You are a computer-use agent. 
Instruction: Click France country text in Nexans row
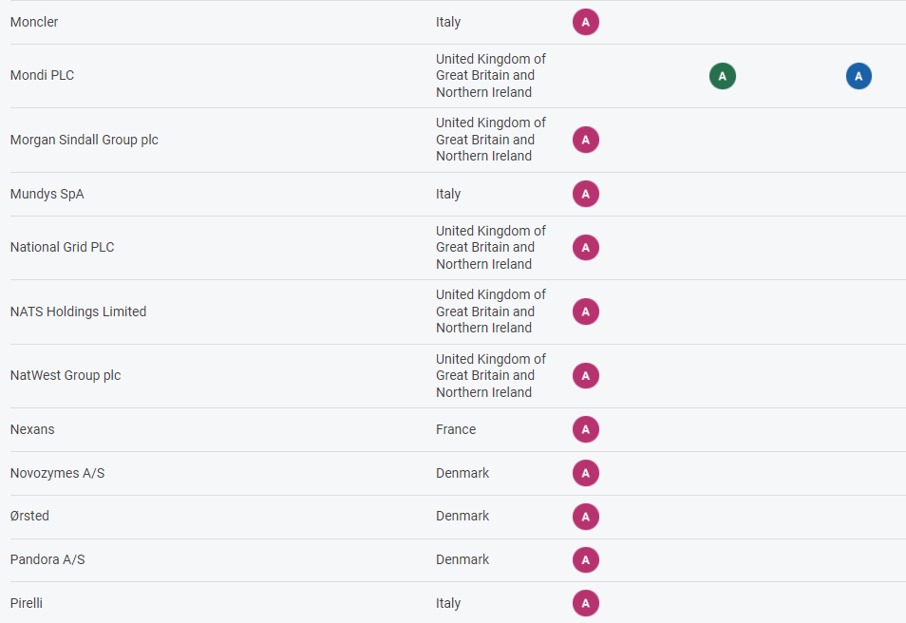[456, 429]
